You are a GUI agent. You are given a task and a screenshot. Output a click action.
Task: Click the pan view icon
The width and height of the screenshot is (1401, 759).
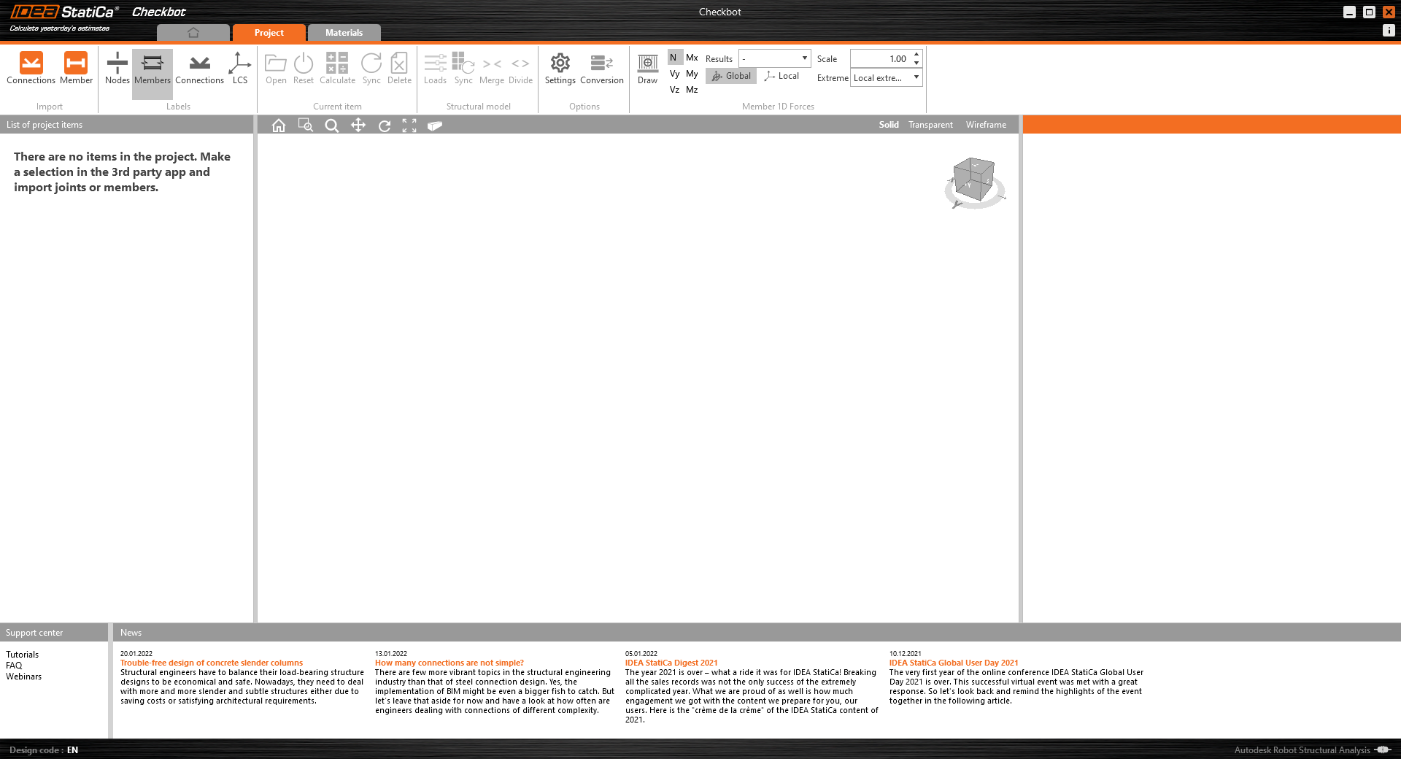pyautogui.click(x=358, y=126)
